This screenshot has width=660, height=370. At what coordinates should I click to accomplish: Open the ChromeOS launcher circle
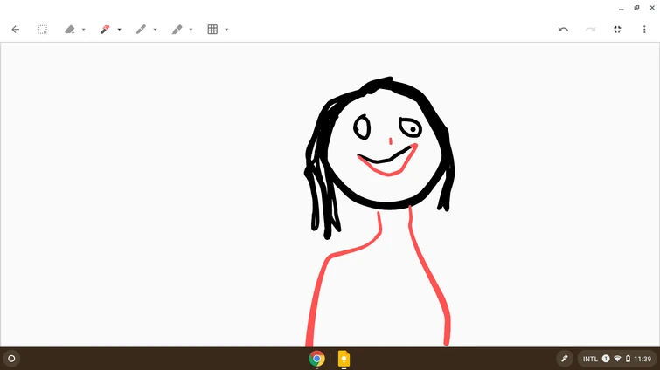tap(11, 359)
